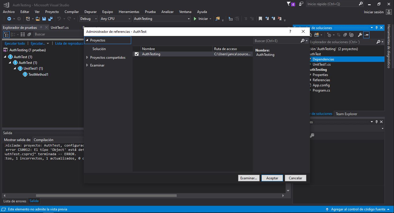Collapse all in the solution explorer toolbar
Image resolution: width=394 pixels, height=213 pixels.
(345, 35)
